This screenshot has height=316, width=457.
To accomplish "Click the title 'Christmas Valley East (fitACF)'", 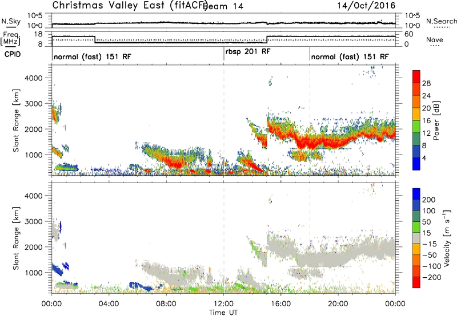I will point(130,6).
